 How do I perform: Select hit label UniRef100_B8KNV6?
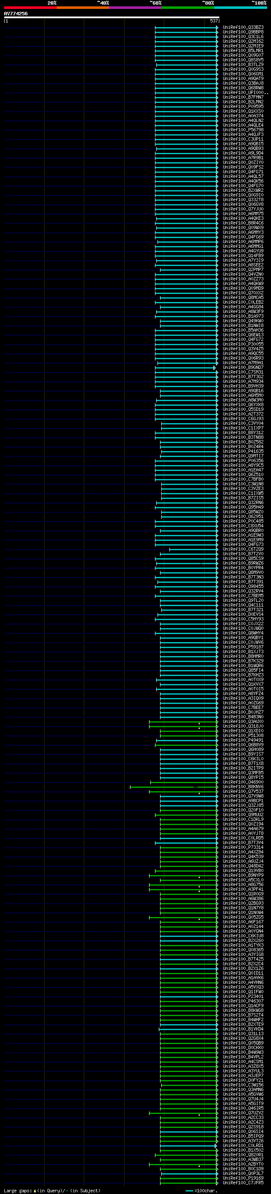(243, 787)
